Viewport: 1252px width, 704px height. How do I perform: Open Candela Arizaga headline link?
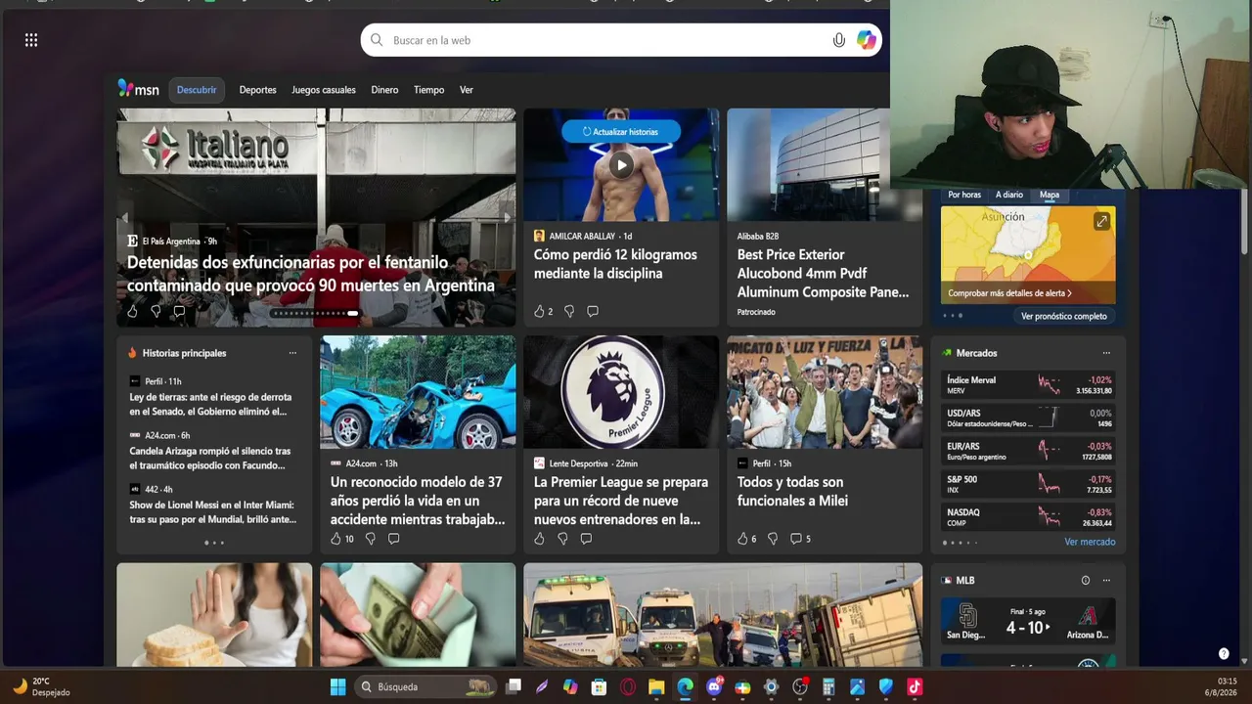211,459
